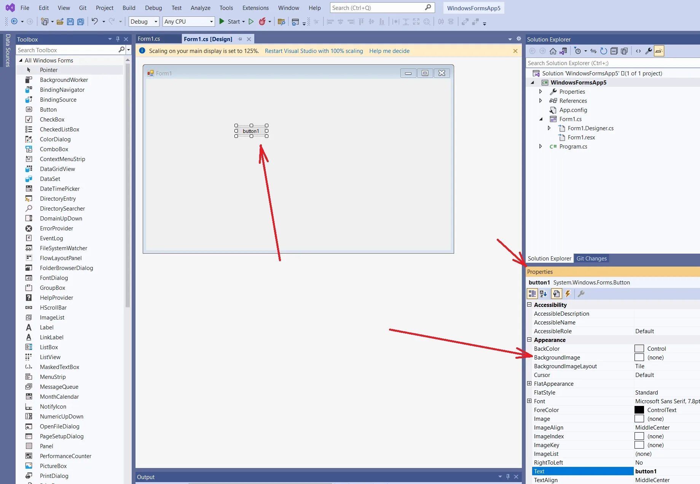700x484 pixels.
Task: Dismiss the scaling notification bar
Action: [x=515, y=51]
